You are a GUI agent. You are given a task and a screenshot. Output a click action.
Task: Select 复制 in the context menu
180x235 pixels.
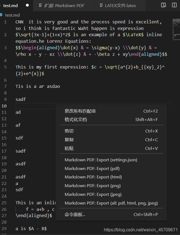[111, 140]
